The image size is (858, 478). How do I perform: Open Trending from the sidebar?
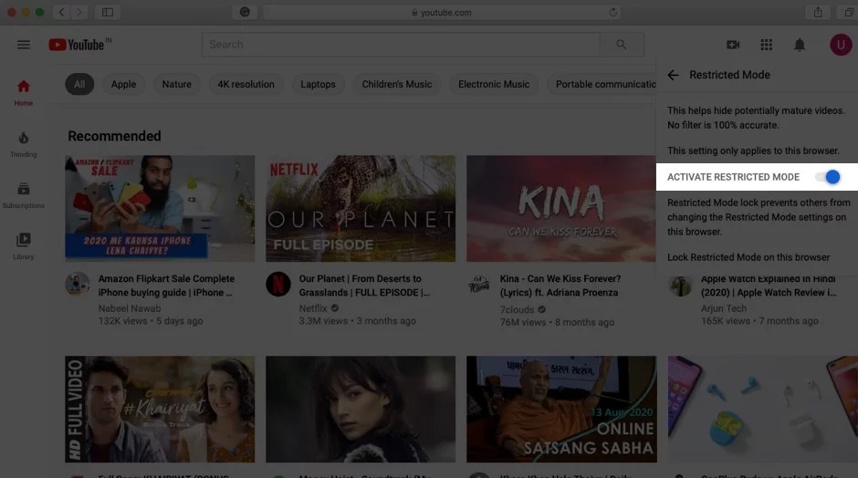click(24, 143)
